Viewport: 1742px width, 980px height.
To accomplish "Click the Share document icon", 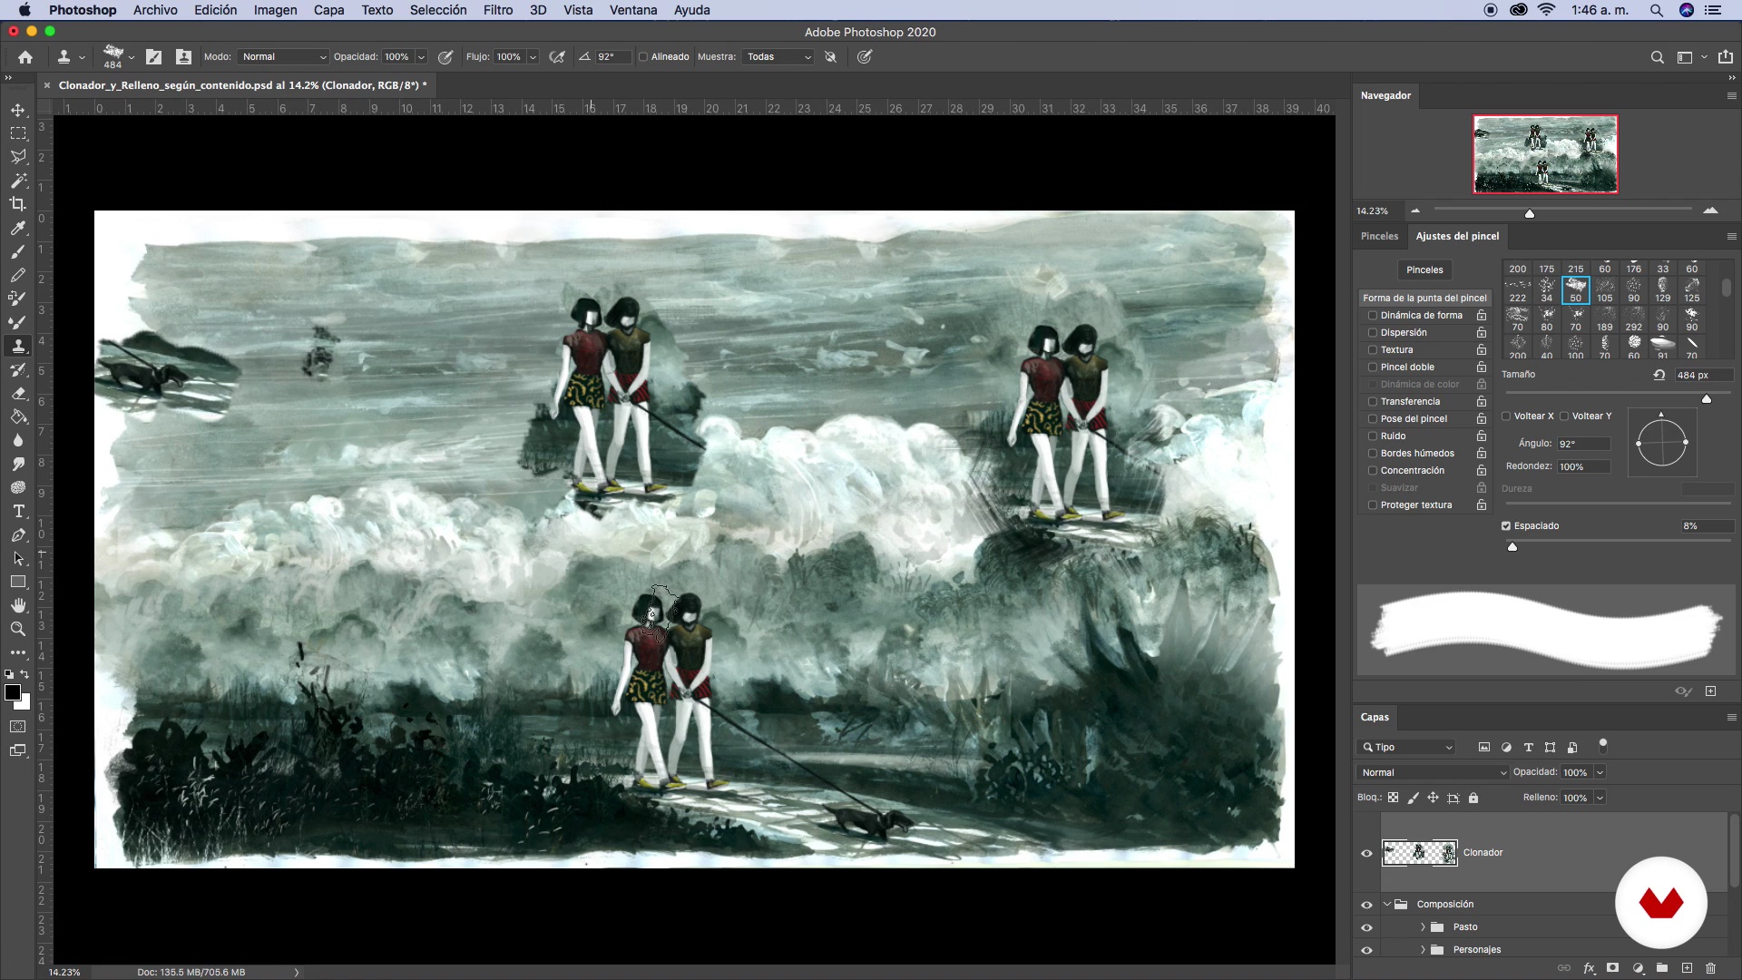I will click(x=1725, y=56).
